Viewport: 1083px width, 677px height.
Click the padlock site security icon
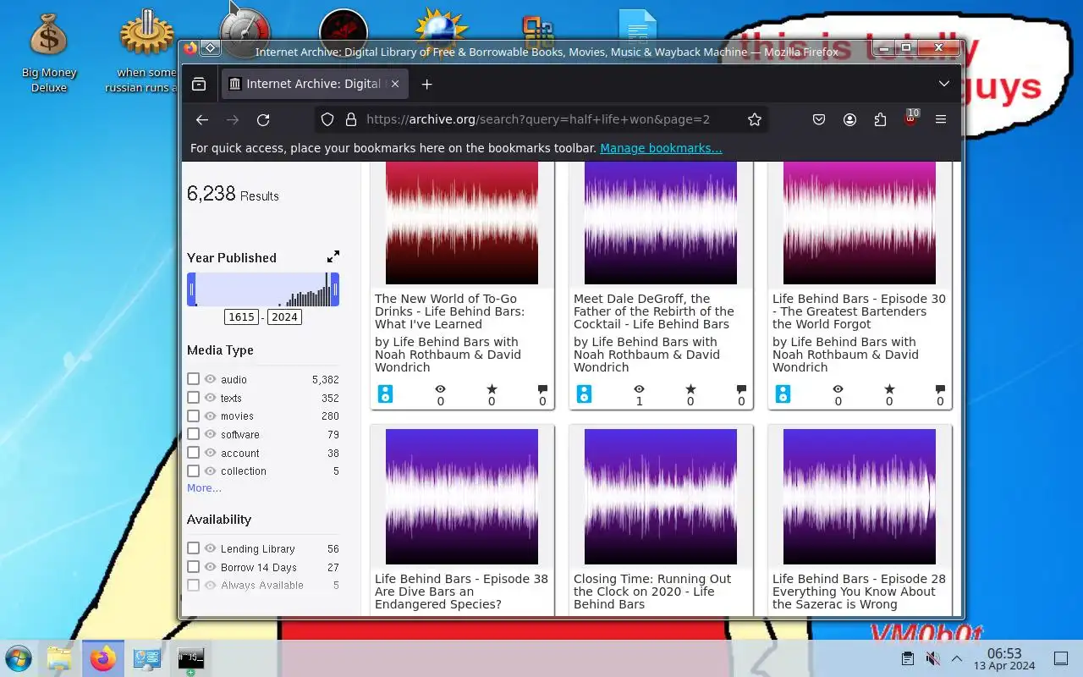pyautogui.click(x=351, y=120)
